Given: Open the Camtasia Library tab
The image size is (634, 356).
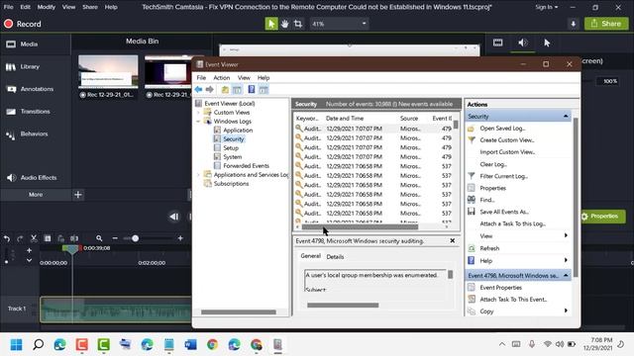Looking at the screenshot, I should pyautogui.click(x=23, y=66).
